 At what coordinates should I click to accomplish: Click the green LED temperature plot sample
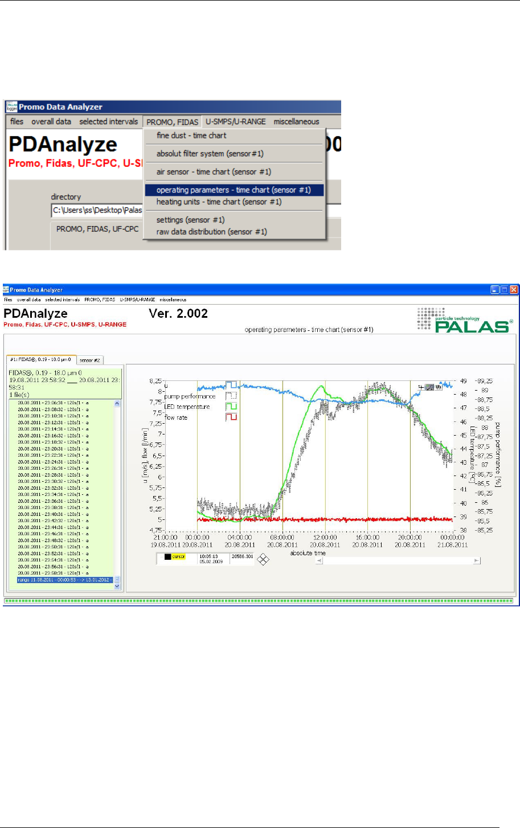point(231,407)
